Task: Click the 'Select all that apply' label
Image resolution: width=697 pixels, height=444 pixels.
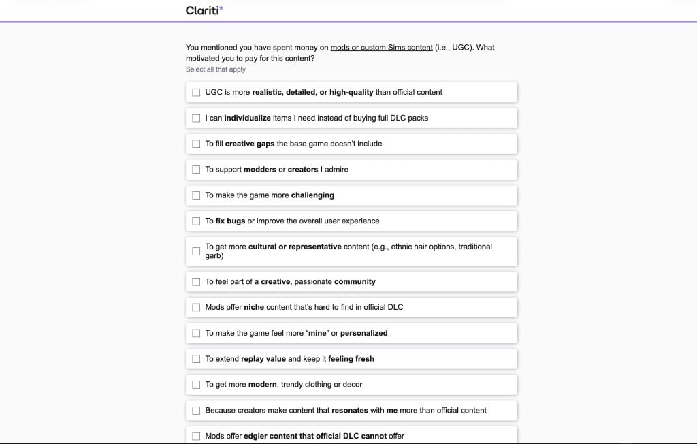Action: click(216, 69)
